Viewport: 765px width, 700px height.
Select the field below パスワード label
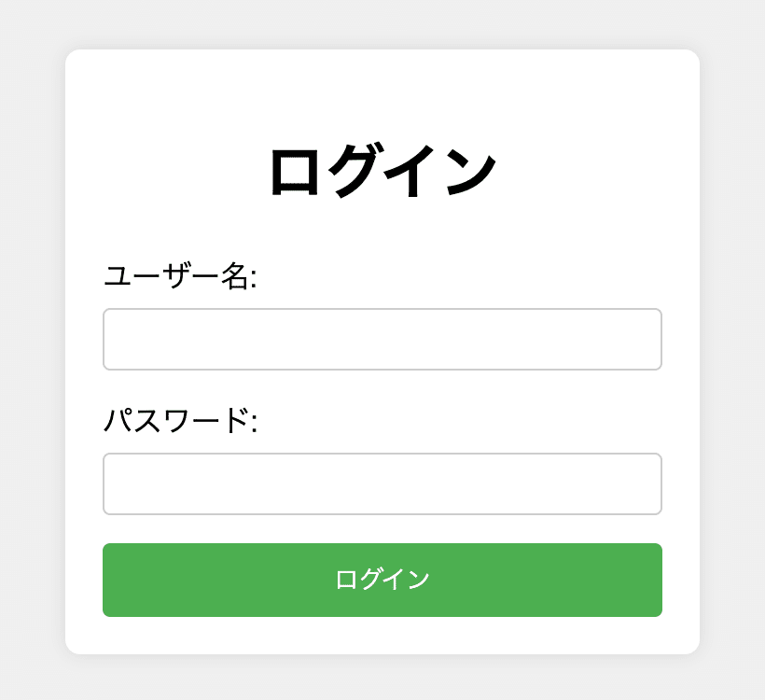[382, 483]
